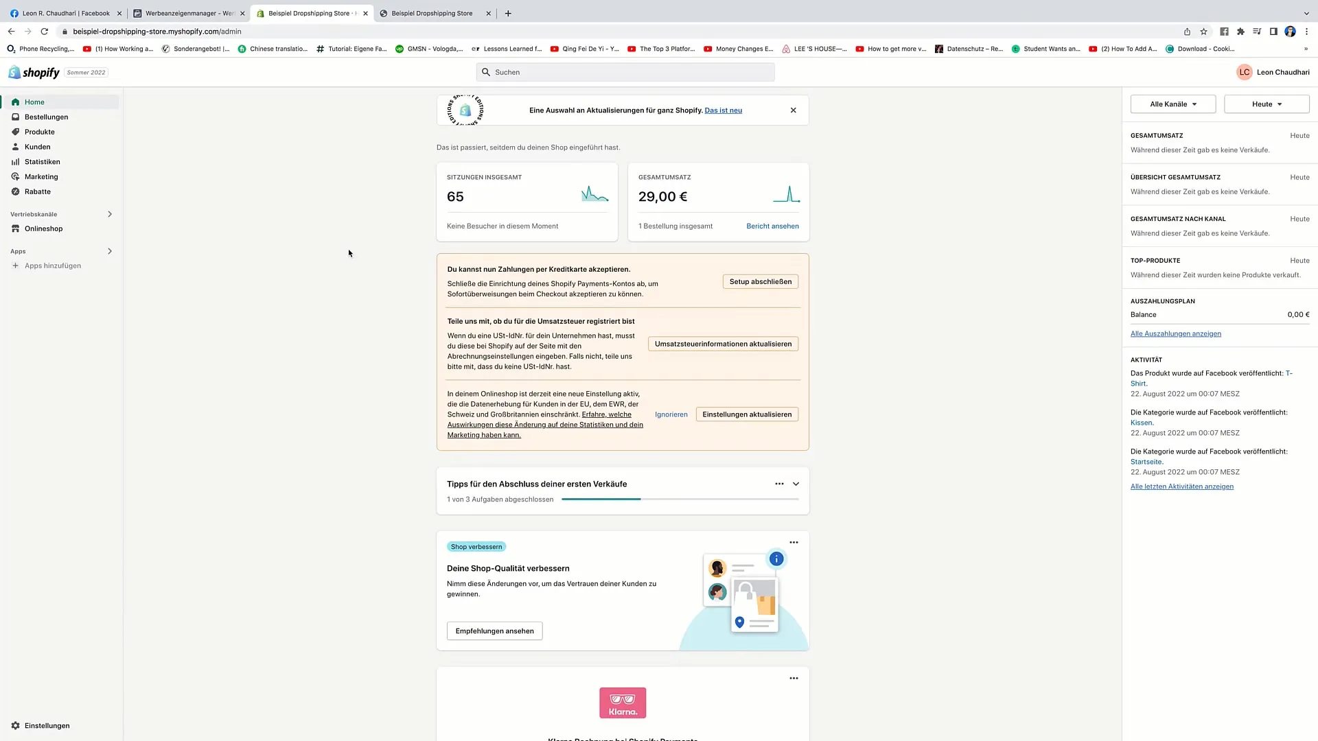This screenshot has width=1318, height=741.
Task: Click 'Empfehlungen ansehen' button
Action: pyautogui.click(x=494, y=631)
